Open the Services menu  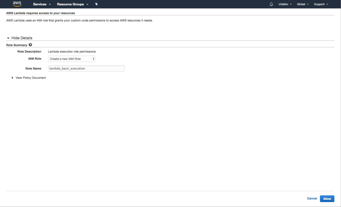click(x=42, y=4)
